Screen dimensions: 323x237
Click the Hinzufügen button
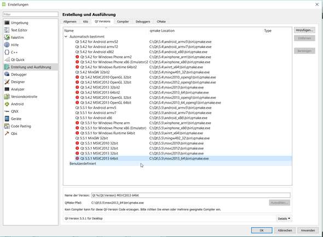[x=304, y=30]
